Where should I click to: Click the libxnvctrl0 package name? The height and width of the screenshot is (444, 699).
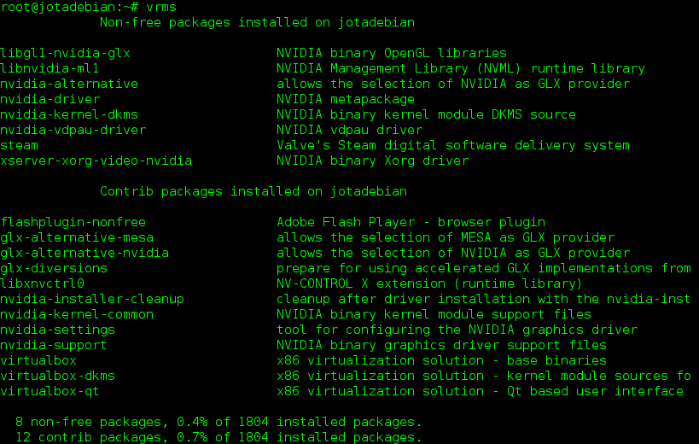pos(43,284)
